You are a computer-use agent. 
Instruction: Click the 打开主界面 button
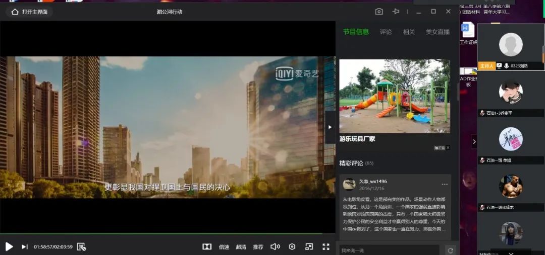pos(29,12)
